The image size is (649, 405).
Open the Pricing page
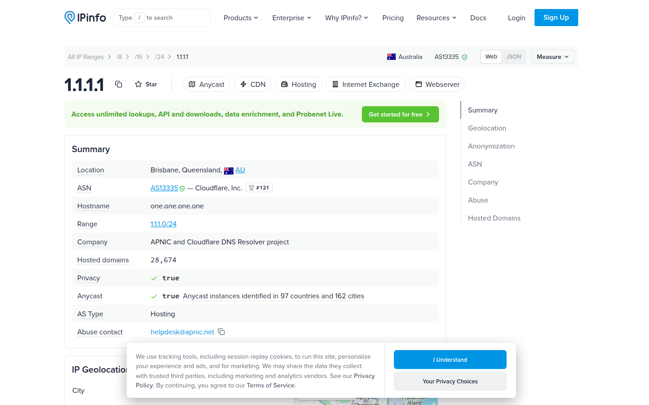pos(393,18)
